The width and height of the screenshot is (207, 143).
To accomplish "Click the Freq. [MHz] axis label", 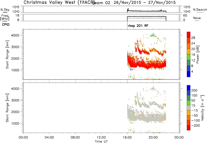I will pos(5,18).
